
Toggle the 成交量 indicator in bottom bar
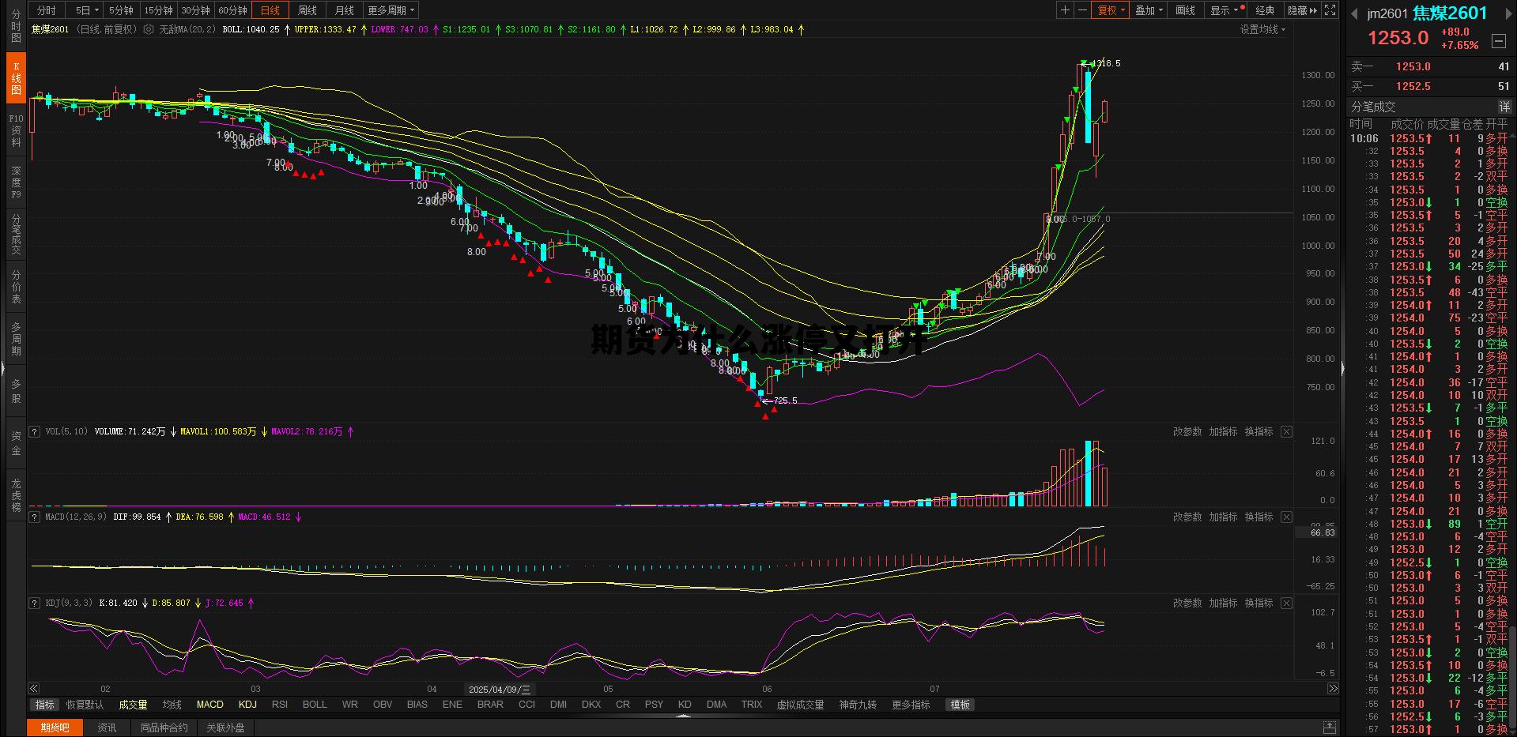(x=133, y=705)
